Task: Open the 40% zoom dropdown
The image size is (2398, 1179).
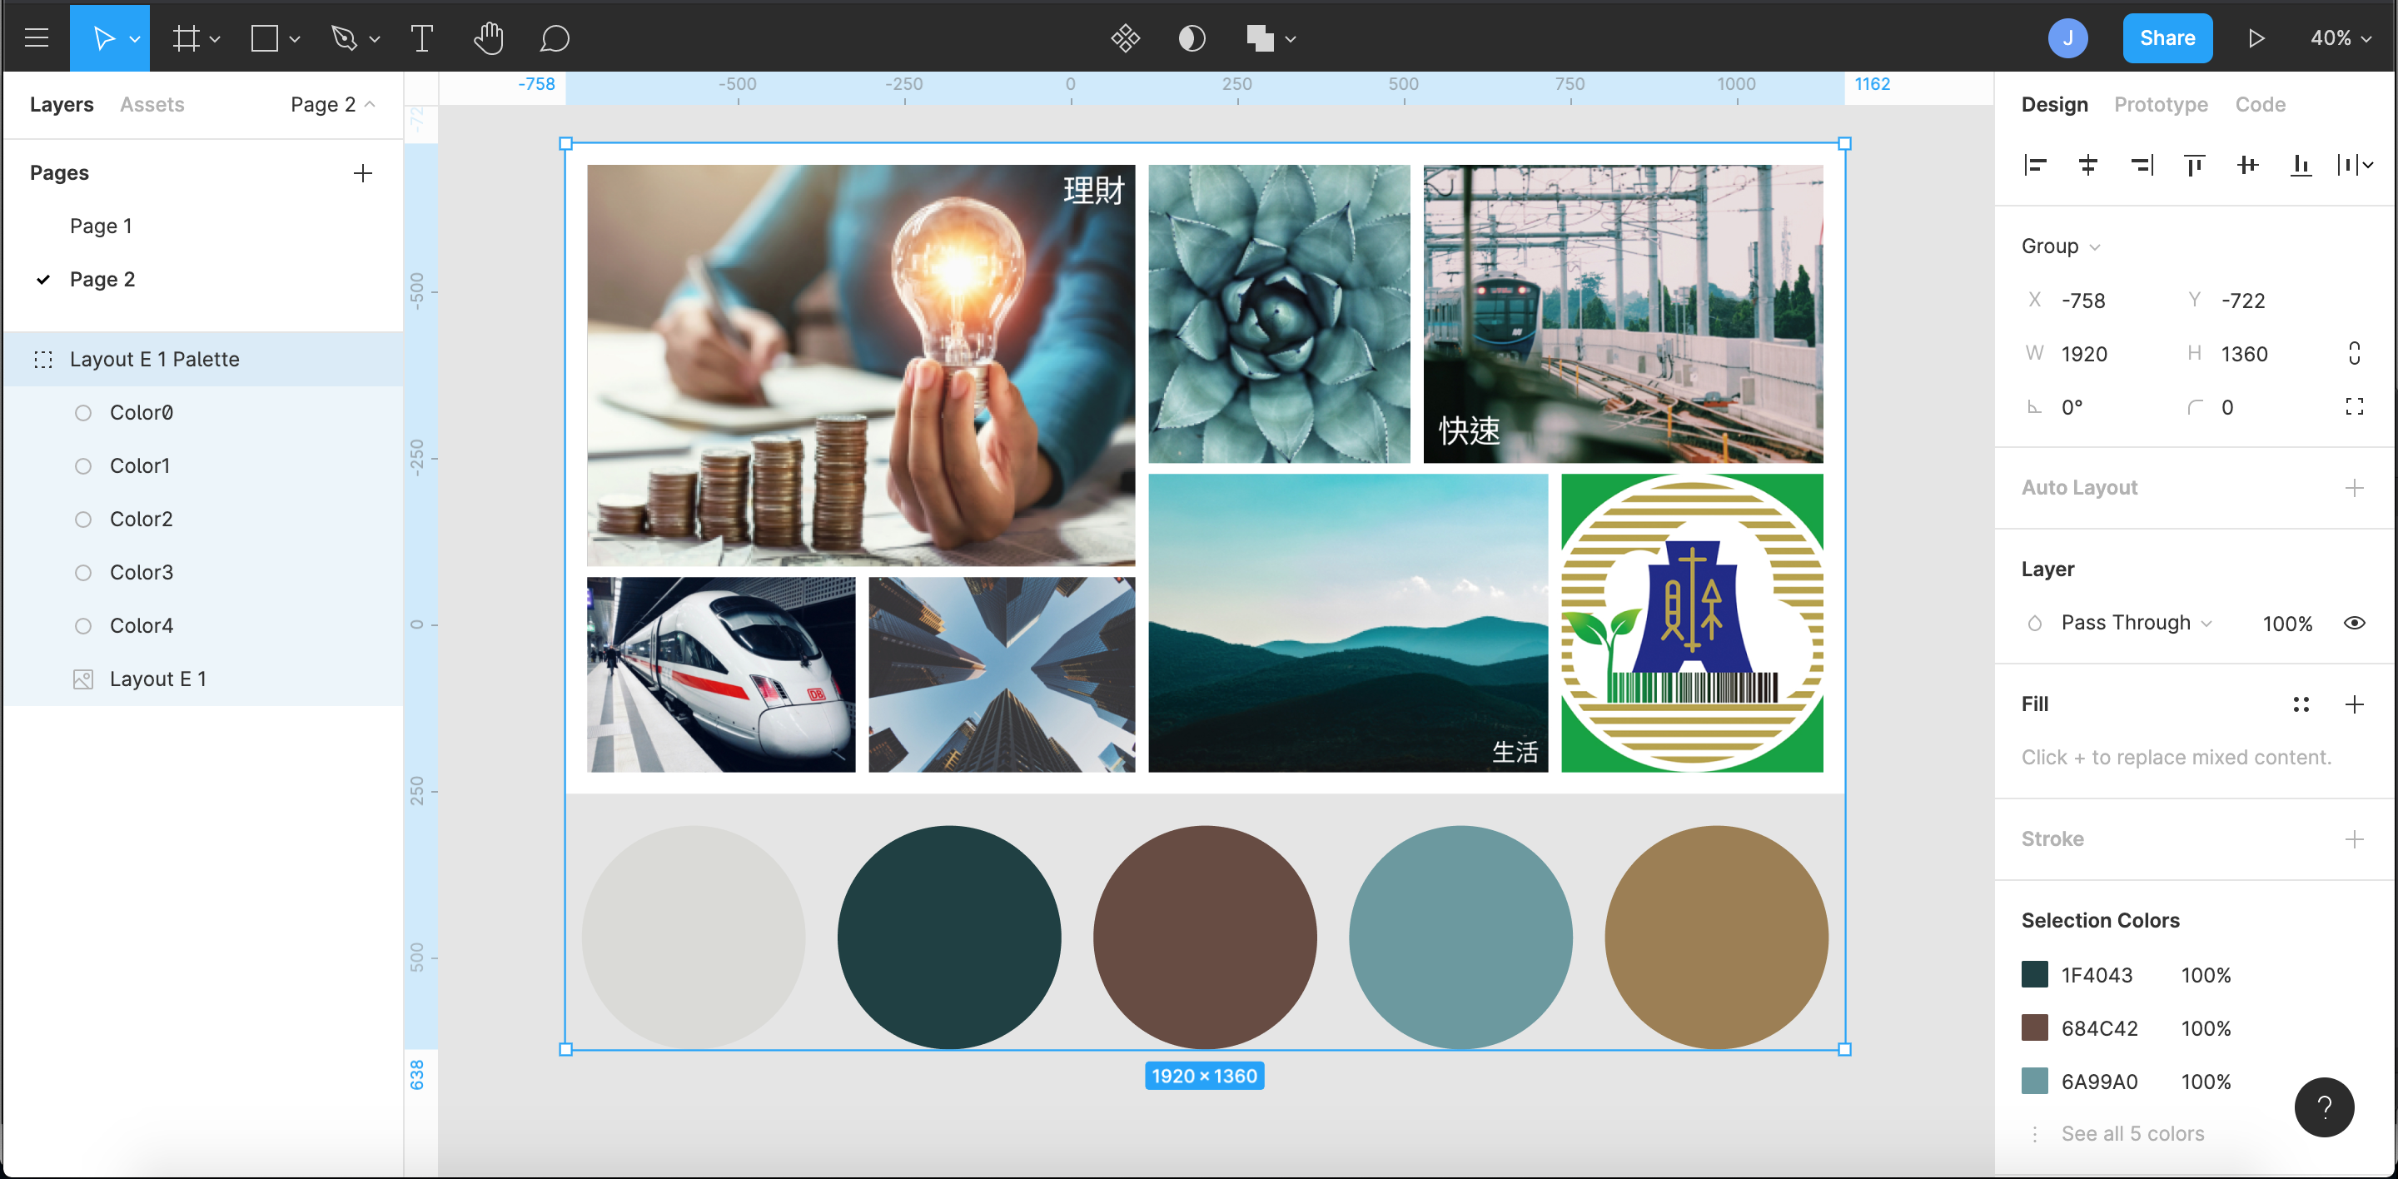Action: pyautogui.click(x=2341, y=38)
